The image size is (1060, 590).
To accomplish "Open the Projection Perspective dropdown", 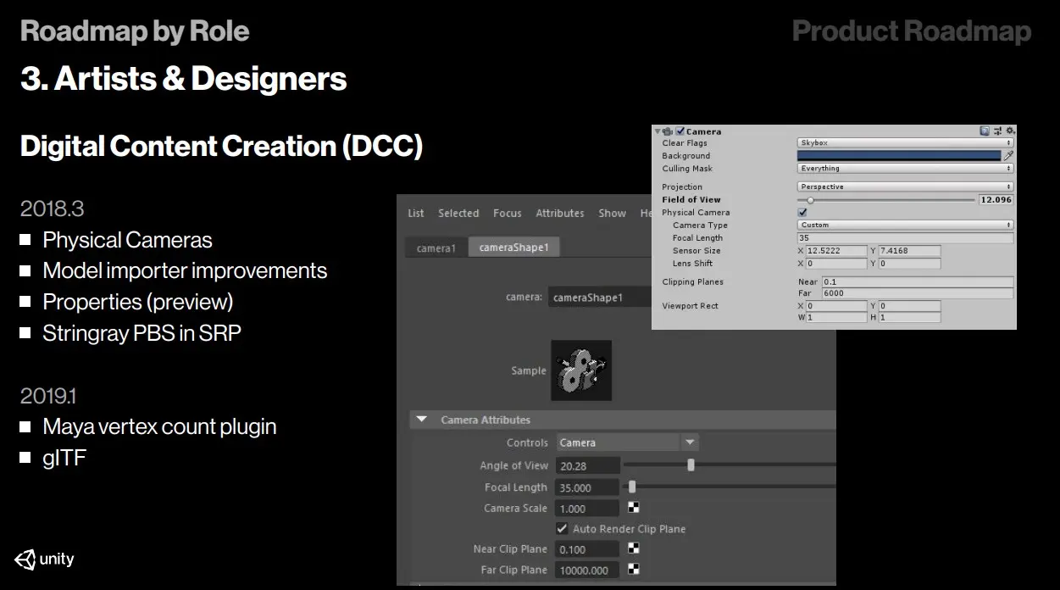I will tap(905, 186).
